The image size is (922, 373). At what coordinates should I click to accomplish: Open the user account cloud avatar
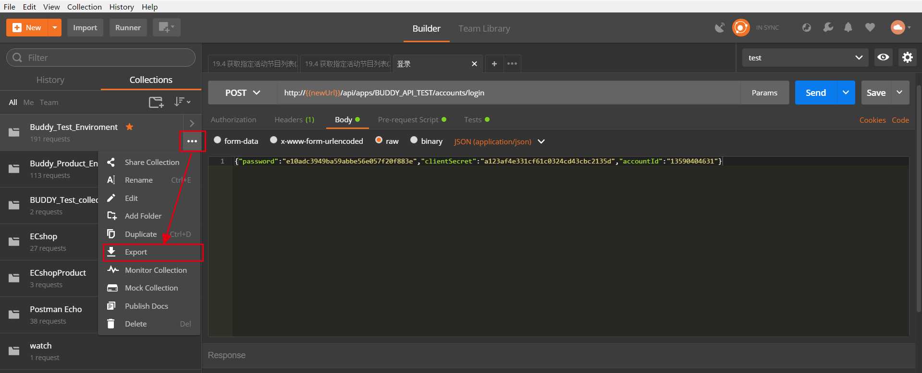tap(897, 28)
